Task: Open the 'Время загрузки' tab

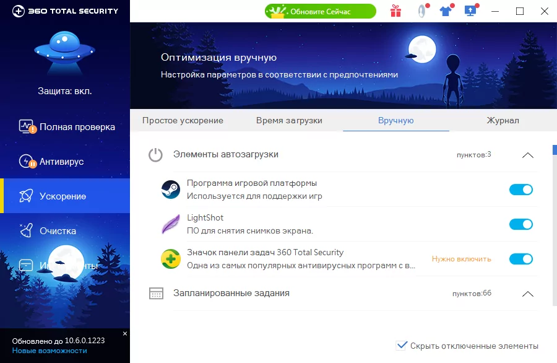Action: pos(289,121)
